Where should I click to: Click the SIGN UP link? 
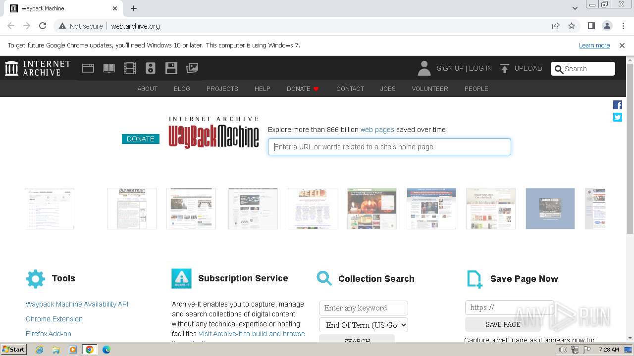coord(450,68)
